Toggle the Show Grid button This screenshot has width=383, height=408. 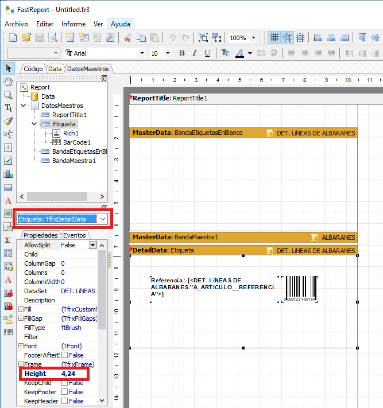coord(274,38)
